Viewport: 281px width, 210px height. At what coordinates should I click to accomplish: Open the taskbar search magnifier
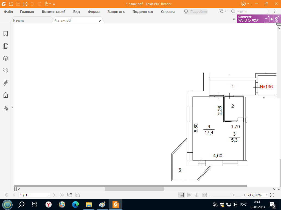tap(21, 205)
